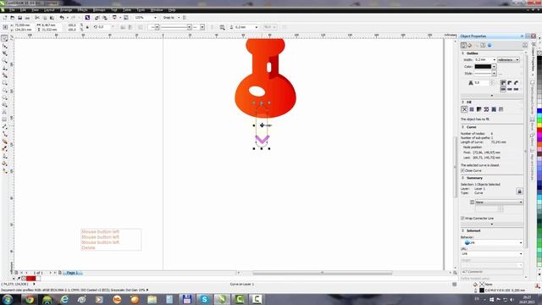Switch to the Page 1 tab
The width and height of the screenshot is (542, 305).
(72, 273)
